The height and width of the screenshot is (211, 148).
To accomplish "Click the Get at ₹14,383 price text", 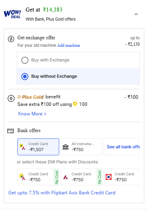I will point(44,10).
